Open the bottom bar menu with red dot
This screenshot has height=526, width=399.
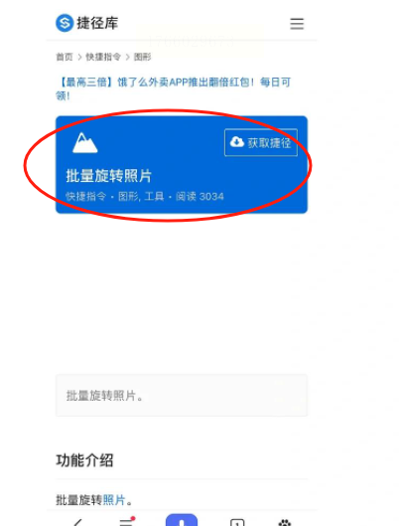[x=127, y=521]
